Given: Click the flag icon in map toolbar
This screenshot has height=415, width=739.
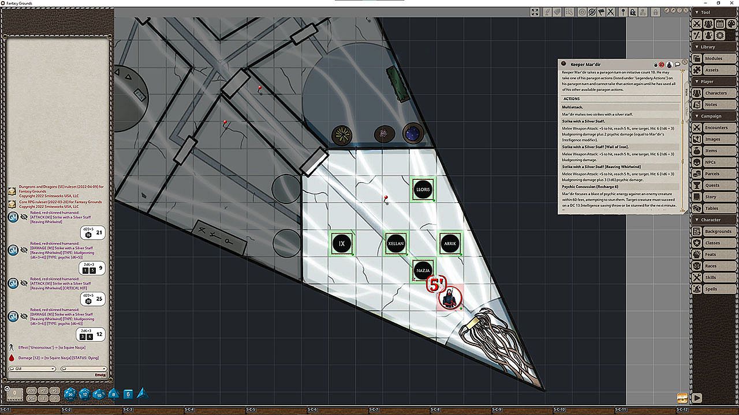Looking at the screenshot, I should point(601,12).
